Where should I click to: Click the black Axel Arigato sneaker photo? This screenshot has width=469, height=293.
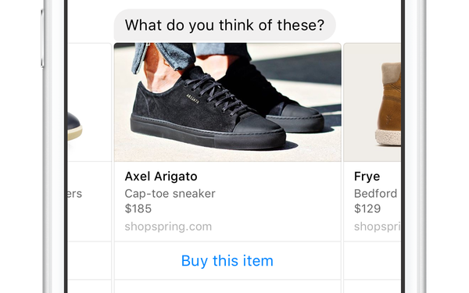pyautogui.click(x=227, y=102)
